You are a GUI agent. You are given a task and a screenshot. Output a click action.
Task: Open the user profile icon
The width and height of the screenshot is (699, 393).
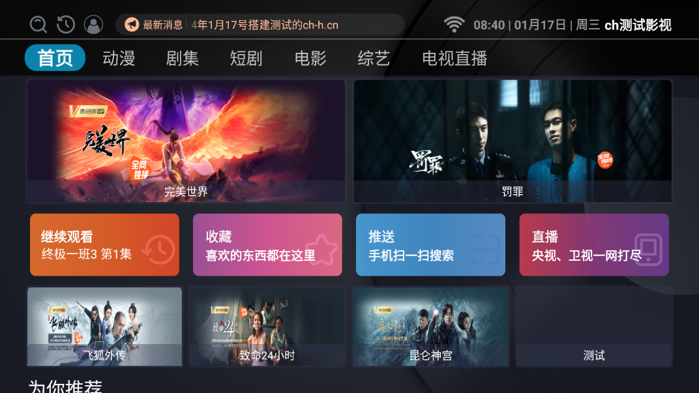click(x=94, y=25)
